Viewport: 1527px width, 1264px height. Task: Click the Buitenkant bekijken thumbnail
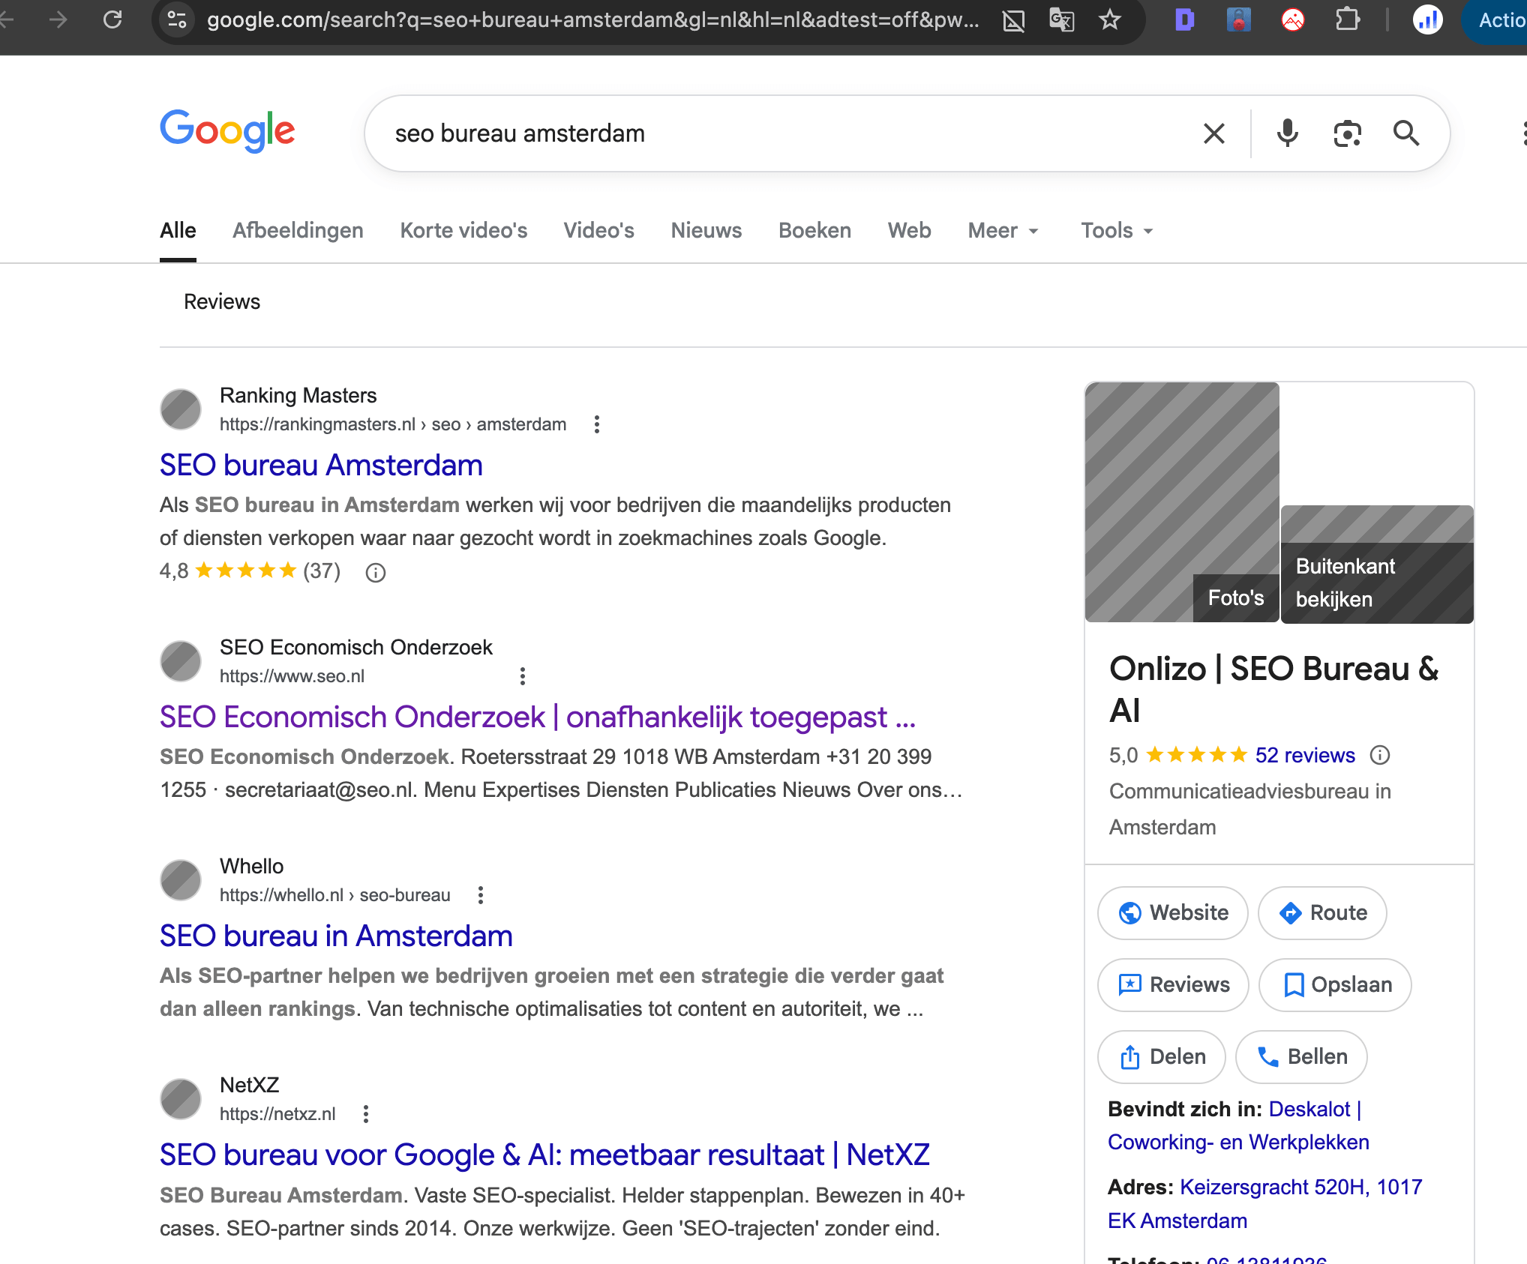click(x=1377, y=565)
